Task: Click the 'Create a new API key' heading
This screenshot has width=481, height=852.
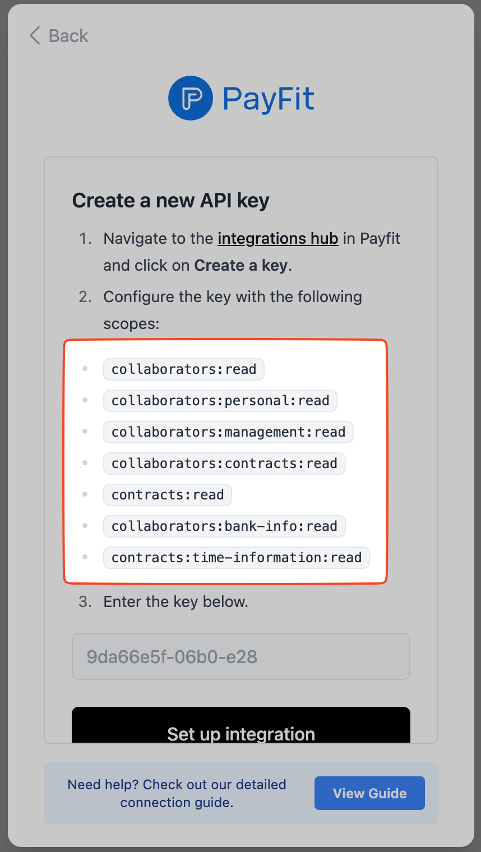Action: tap(171, 200)
